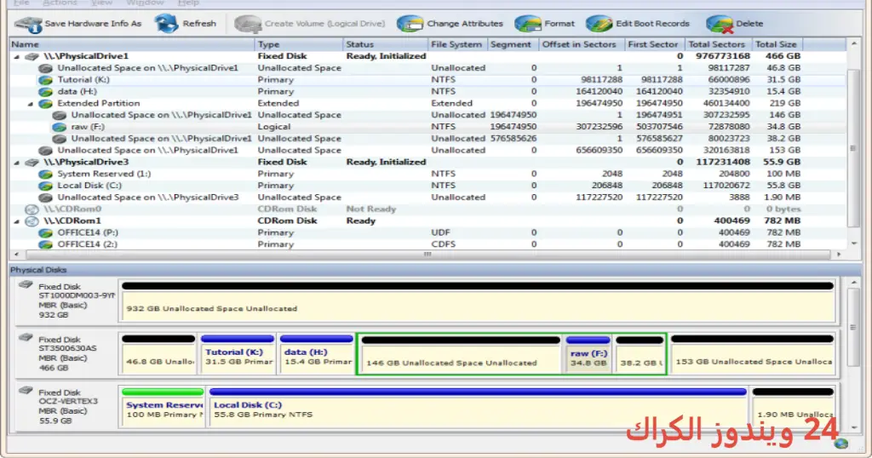
Task: Click the volume list horizontal scrollbar thumb
Action: click(427, 255)
